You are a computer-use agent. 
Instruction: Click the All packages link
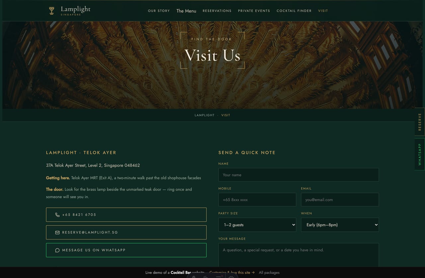coord(269,273)
